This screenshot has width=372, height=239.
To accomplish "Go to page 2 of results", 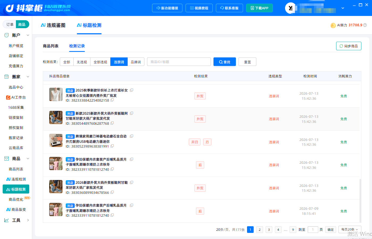I will pyautogui.click(x=260, y=229).
